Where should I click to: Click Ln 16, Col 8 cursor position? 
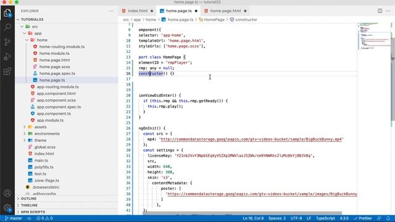click(x=253, y=218)
